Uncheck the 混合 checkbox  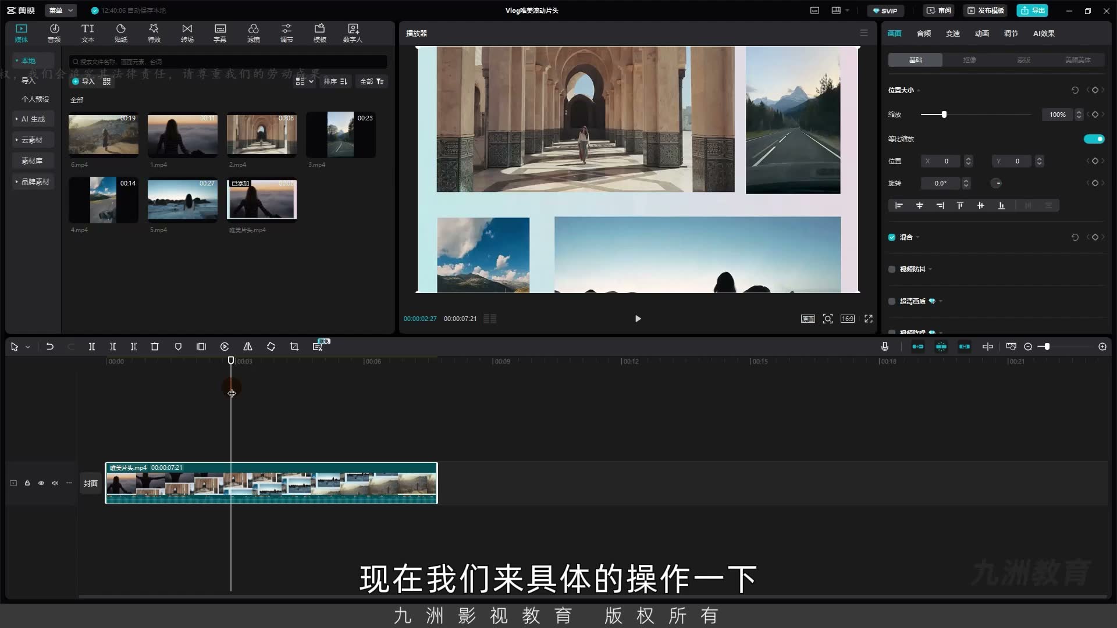[892, 237]
